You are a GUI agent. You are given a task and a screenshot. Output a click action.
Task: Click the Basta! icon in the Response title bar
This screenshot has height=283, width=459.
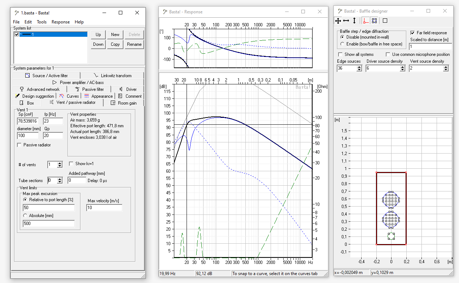(x=165, y=12)
